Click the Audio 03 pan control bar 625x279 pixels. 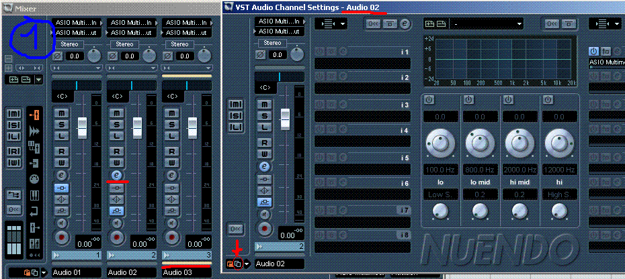[x=187, y=85]
